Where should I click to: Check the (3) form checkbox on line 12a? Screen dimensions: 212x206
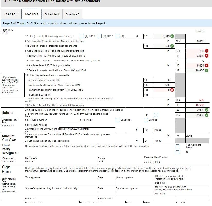click(117, 36)
